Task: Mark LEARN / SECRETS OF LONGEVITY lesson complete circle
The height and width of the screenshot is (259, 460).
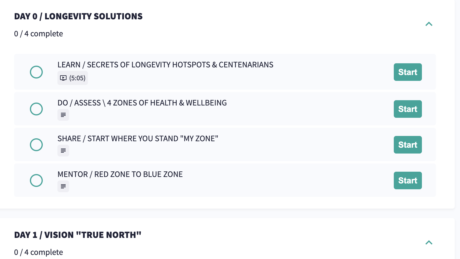Action: [36, 72]
